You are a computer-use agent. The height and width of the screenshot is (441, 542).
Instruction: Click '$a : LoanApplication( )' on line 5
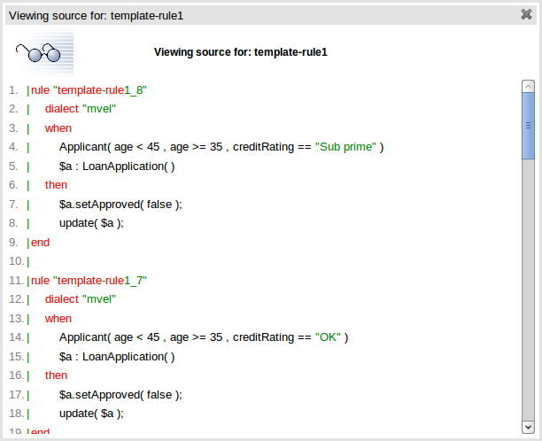117,166
